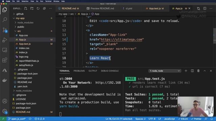Image resolution: width=216 pixels, height=121 pixels.
Task: Open the Extensions view icon
Action: (5, 60)
